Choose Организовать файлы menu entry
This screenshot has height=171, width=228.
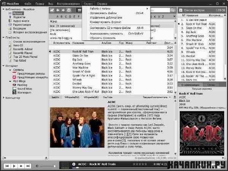point(116,13)
